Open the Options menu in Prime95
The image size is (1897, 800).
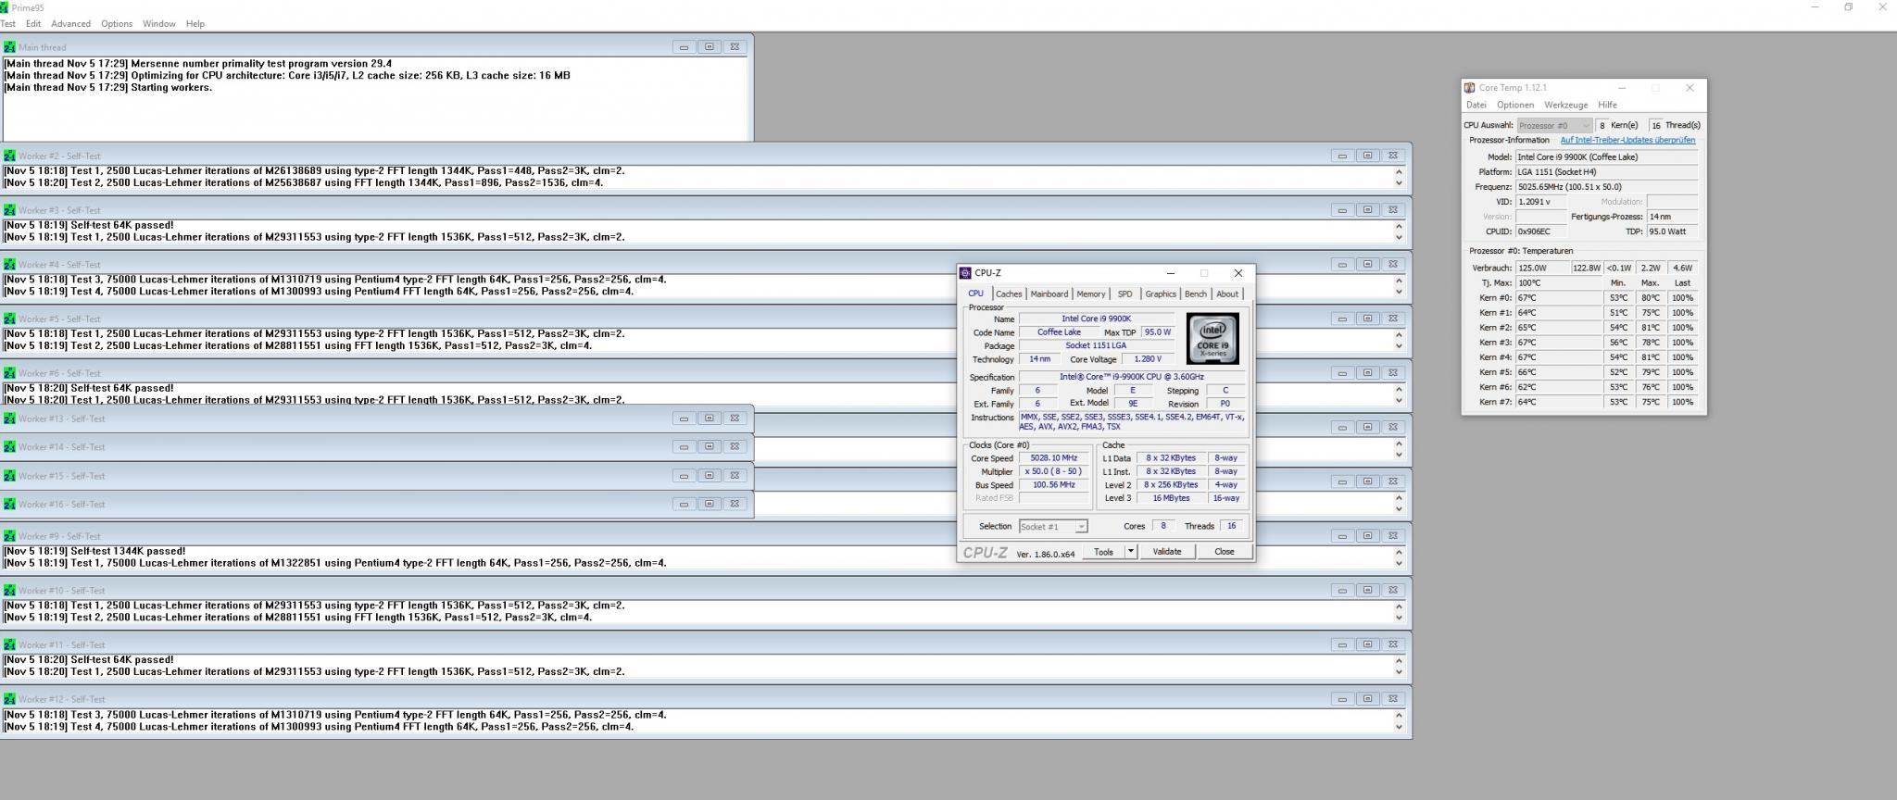[116, 23]
